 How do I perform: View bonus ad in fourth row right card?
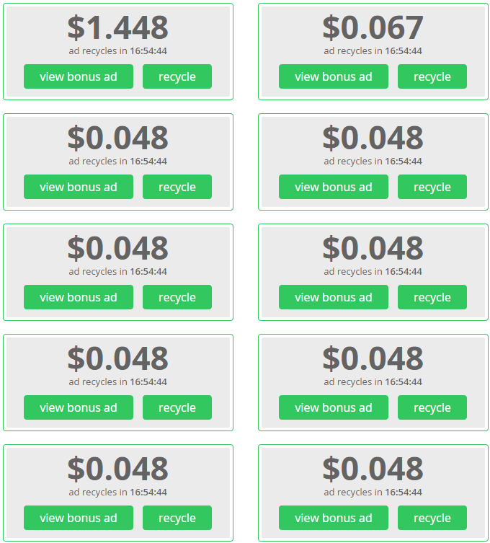tap(333, 407)
